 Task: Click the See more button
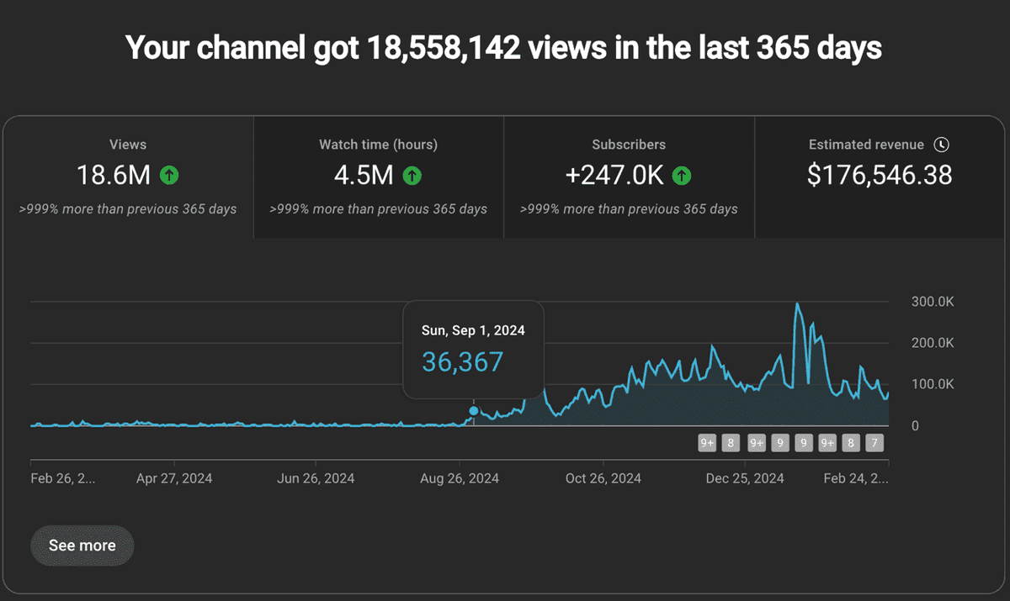click(82, 545)
